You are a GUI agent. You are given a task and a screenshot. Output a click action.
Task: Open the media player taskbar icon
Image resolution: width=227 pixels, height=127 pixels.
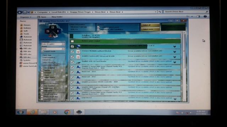pyautogui.click(x=55, y=112)
